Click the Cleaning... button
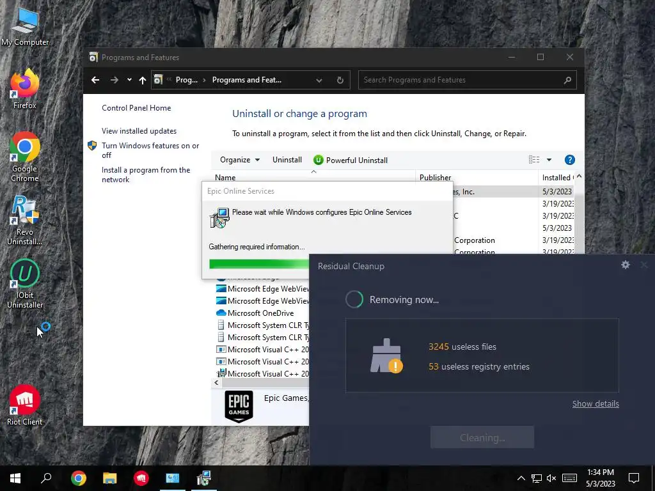This screenshot has height=491, width=655. pos(482,437)
